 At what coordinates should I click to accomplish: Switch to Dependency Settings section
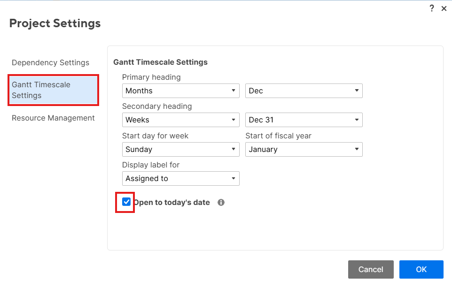(x=50, y=63)
